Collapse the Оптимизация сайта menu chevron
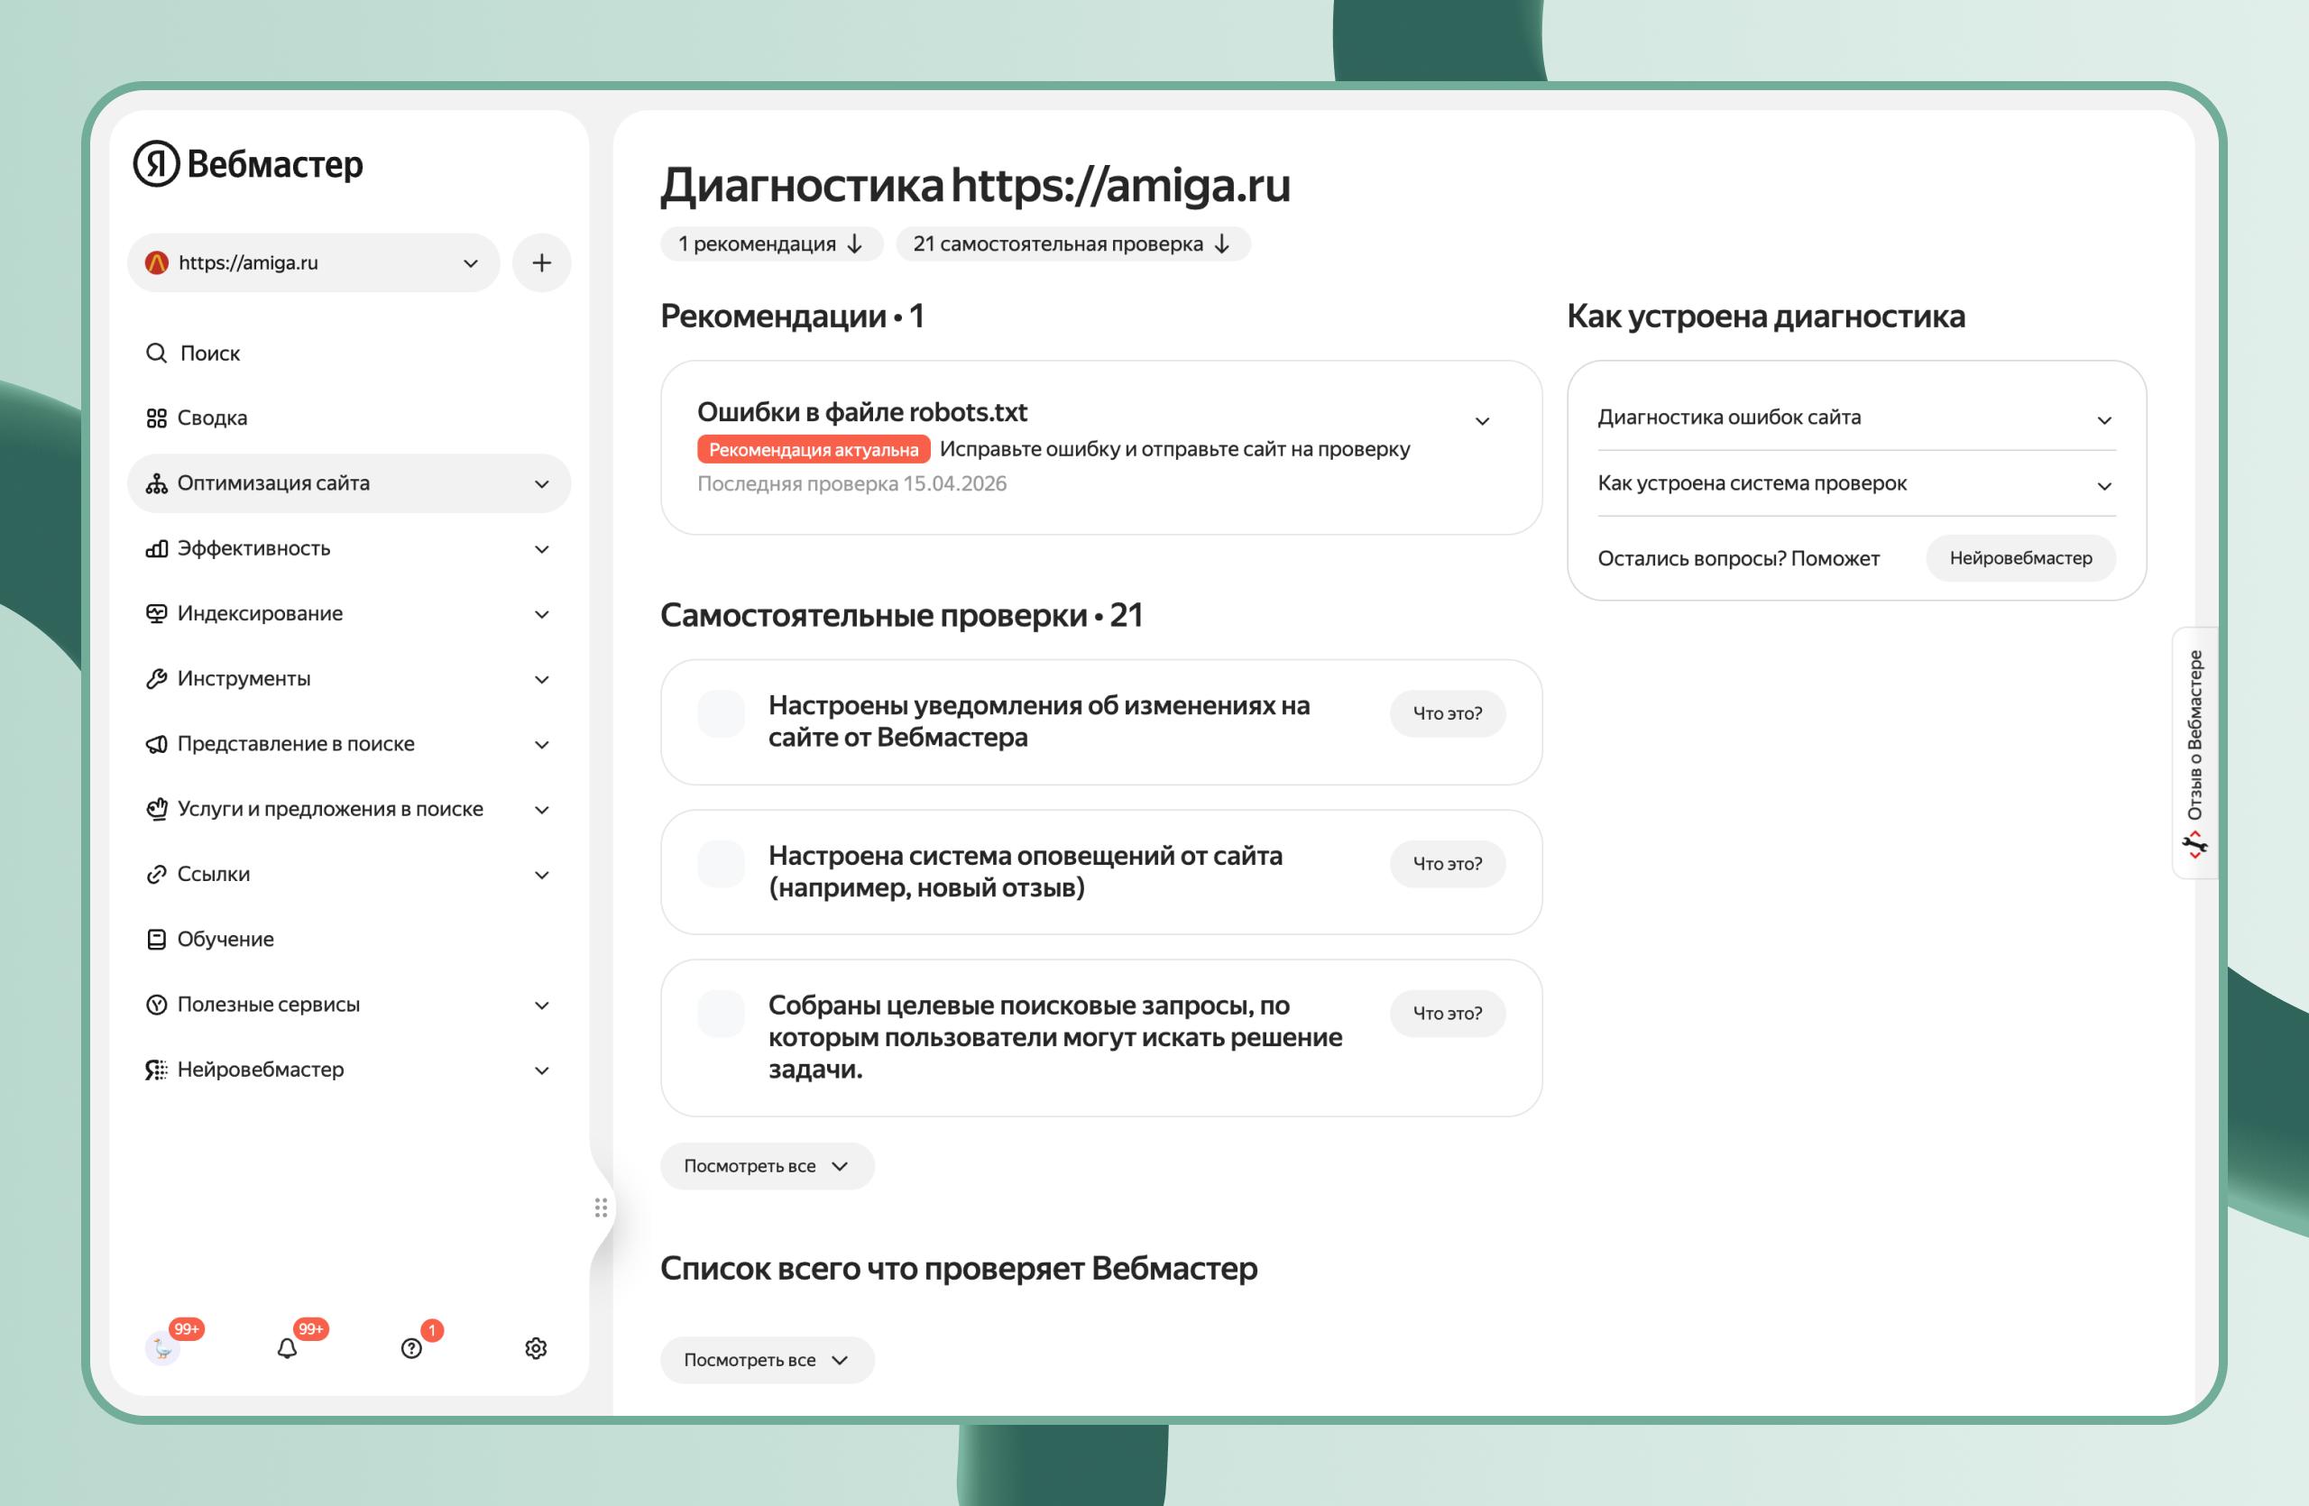Viewport: 2309px width, 1506px height. point(542,484)
